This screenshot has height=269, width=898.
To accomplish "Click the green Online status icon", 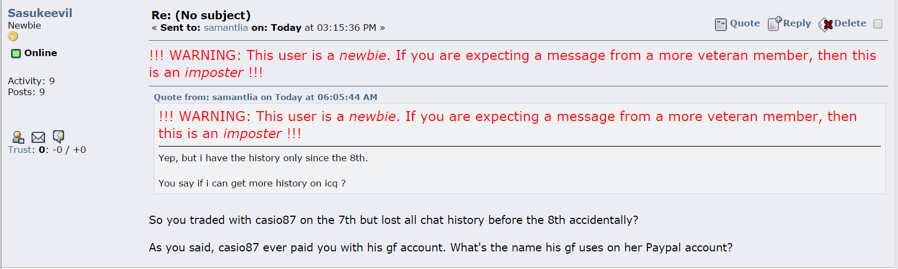I will 16,53.
